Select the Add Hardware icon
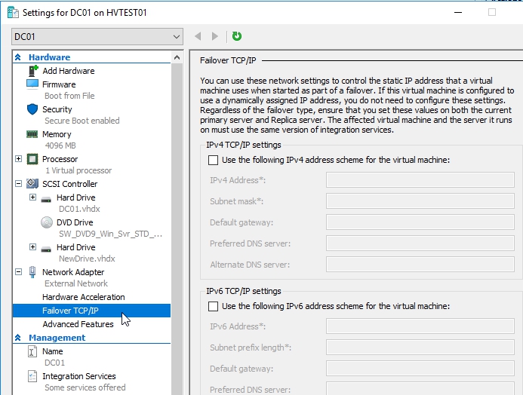523x395 pixels. (x=32, y=71)
